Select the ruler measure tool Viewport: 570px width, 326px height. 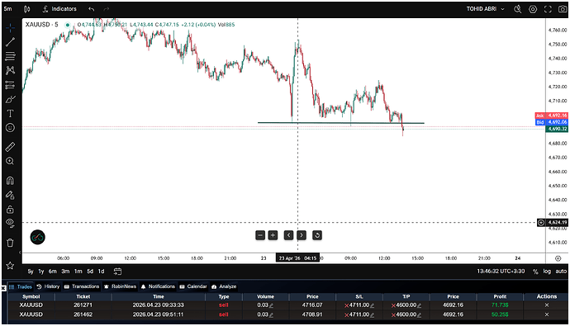[10, 147]
